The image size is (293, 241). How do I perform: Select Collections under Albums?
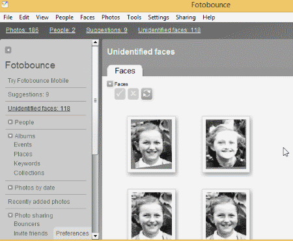(29, 173)
